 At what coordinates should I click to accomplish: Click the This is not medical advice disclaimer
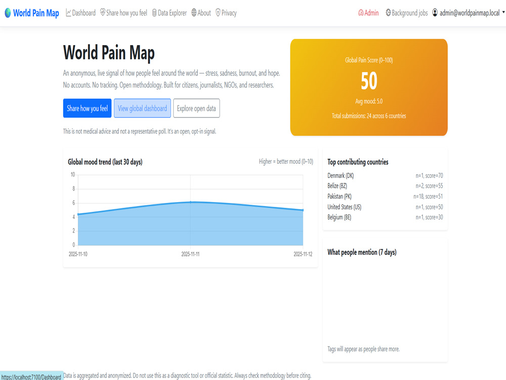(140, 131)
